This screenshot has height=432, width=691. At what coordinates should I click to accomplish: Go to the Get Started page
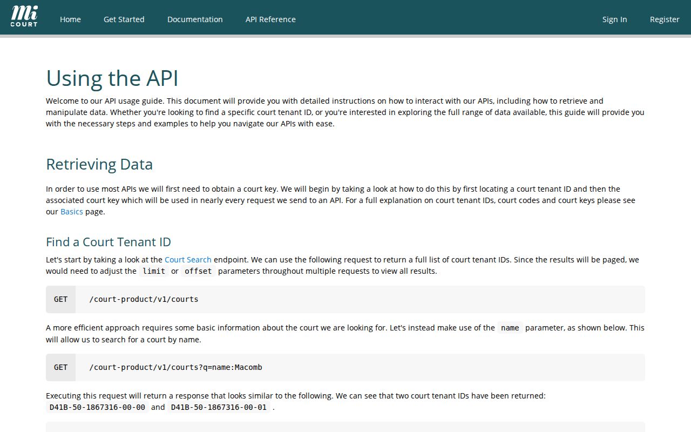click(124, 19)
